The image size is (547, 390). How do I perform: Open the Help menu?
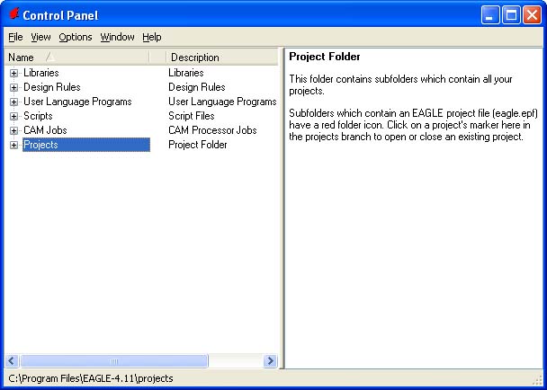(151, 37)
